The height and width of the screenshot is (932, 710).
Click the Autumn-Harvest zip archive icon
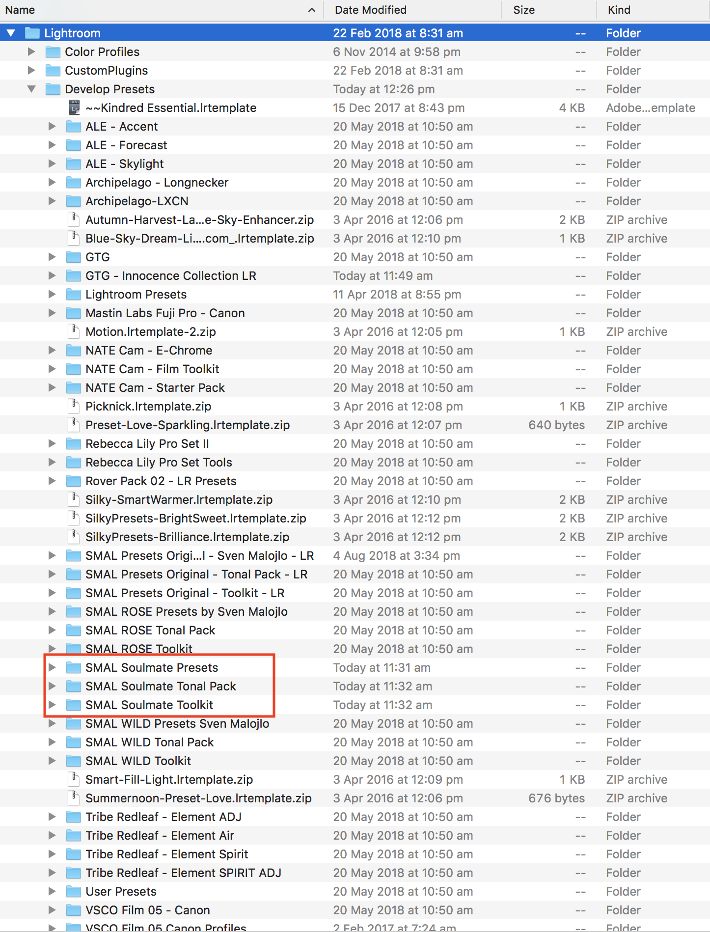coord(74,219)
